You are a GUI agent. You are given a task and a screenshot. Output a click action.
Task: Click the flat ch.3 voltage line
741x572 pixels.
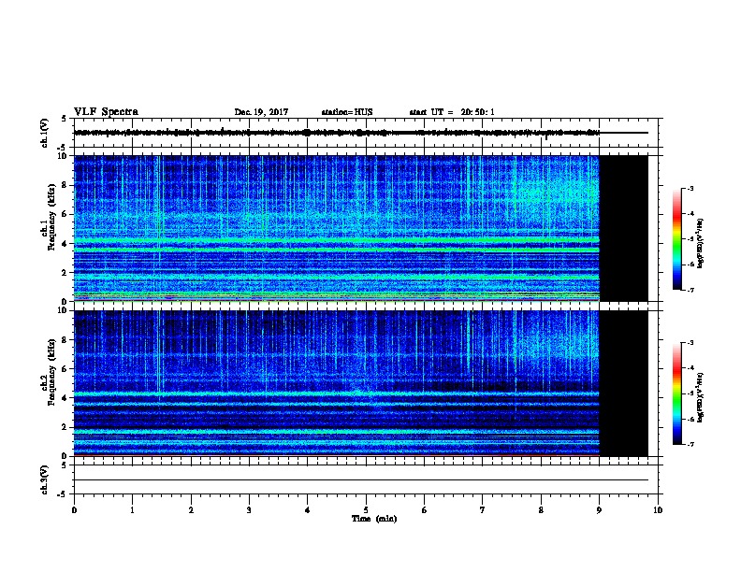point(361,480)
